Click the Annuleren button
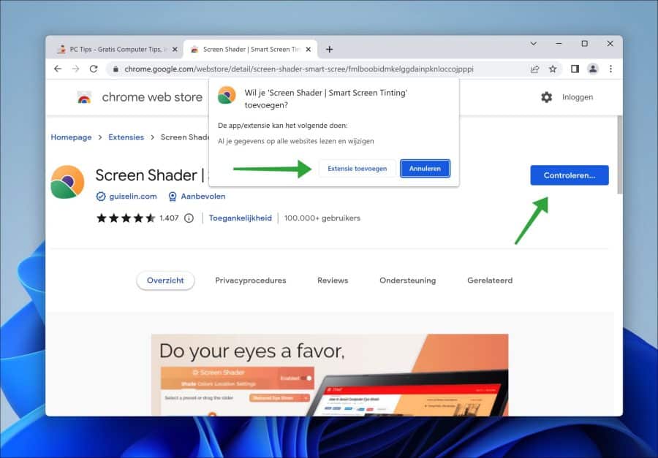 click(425, 169)
